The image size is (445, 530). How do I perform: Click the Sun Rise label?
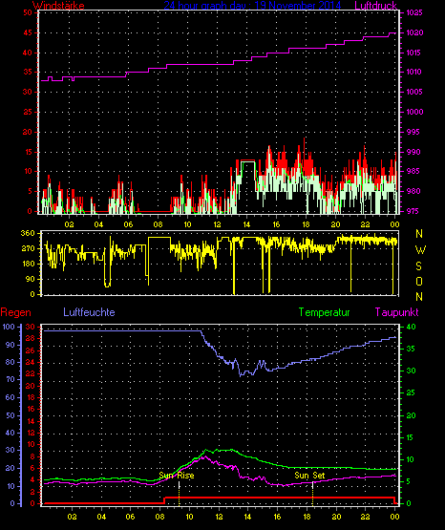pyautogui.click(x=177, y=476)
